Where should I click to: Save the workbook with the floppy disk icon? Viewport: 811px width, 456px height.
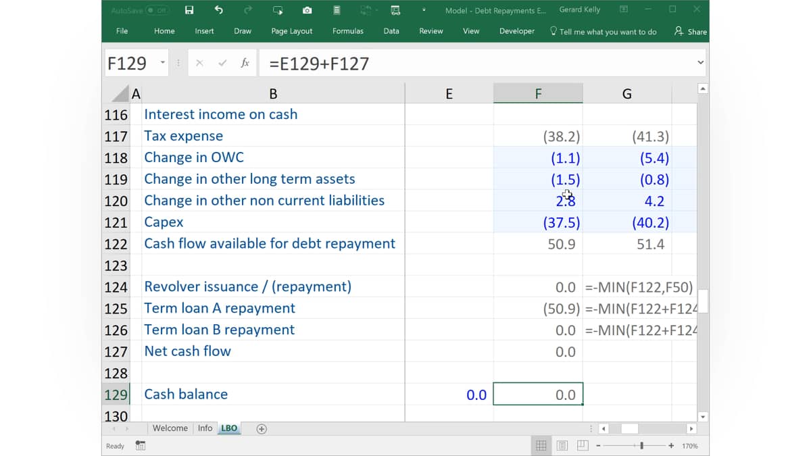click(x=189, y=10)
